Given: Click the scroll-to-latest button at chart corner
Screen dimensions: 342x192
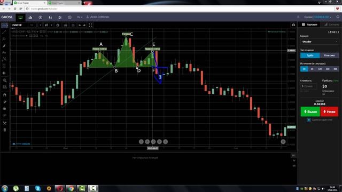Looking at the screenshot, I should point(283,142).
